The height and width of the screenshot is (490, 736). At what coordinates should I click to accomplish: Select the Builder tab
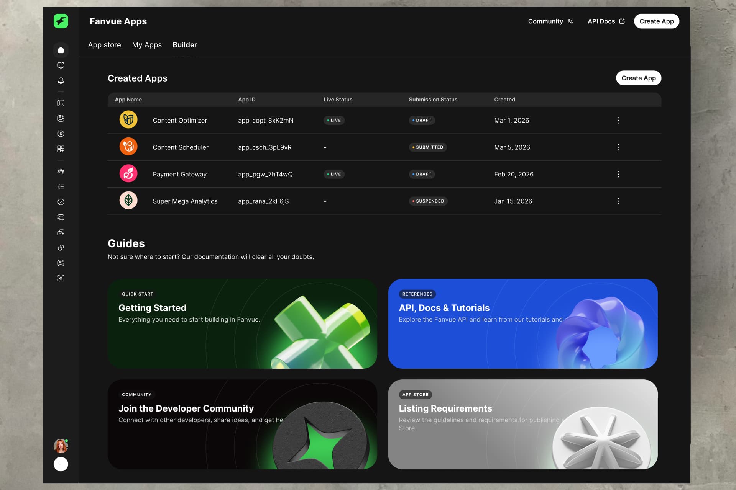click(185, 45)
